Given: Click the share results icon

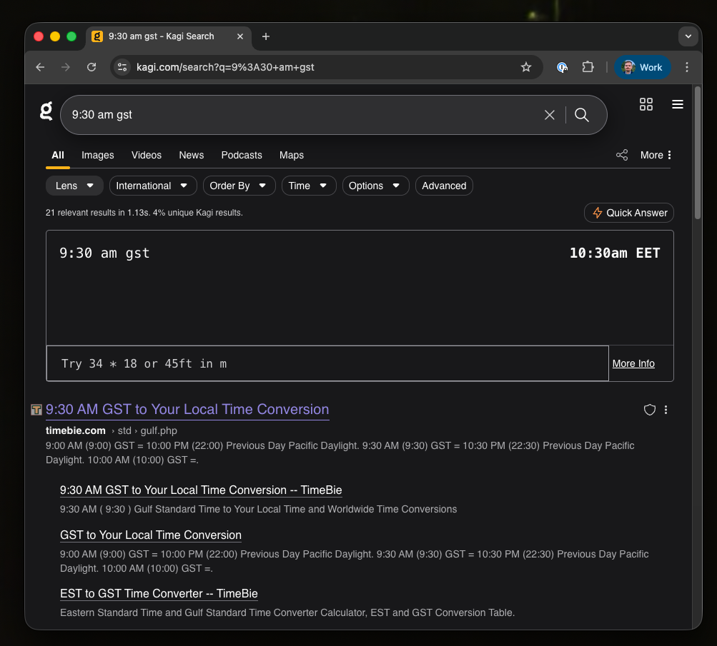Looking at the screenshot, I should (622, 155).
